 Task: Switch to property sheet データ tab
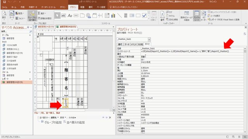[x=127, y=44]
